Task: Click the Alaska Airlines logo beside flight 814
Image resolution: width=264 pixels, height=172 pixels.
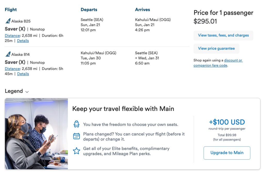Action: pyautogui.click(x=8, y=54)
